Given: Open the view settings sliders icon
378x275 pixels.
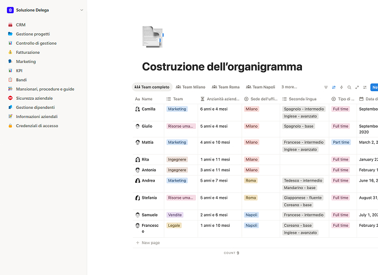Looking at the screenshot, I should pyautogui.click(x=365, y=87).
